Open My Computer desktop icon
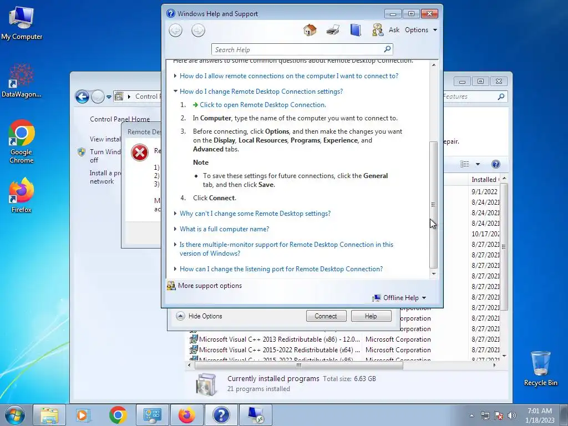The width and height of the screenshot is (568, 426). (x=22, y=23)
